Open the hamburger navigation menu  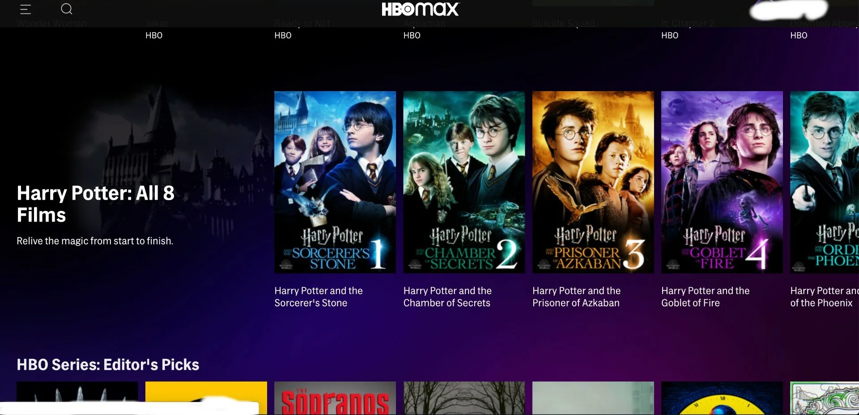click(26, 9)
